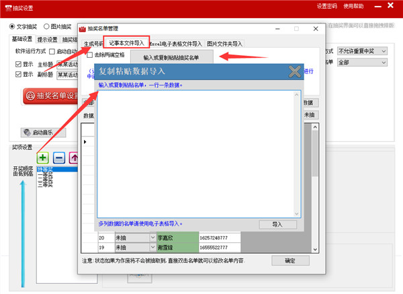
Task: Select the highlighted top prize in list
Action: (57, 169)
